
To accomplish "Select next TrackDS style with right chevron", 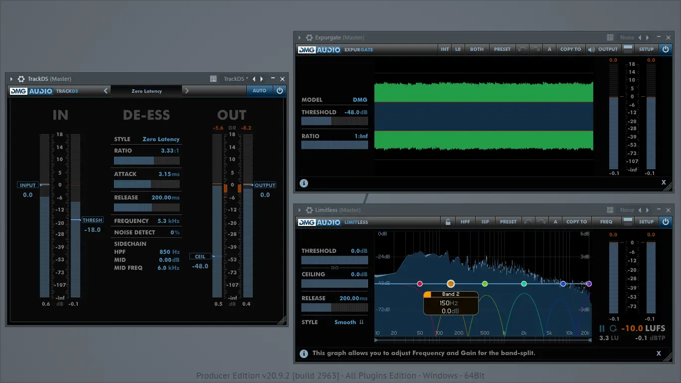I will (x=187, y=91).
